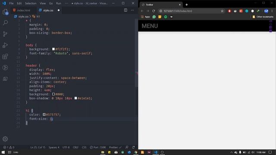Open the Apps bookmark shortcut
This screenshot has height=155, width=276.
(x=145, y=17)
